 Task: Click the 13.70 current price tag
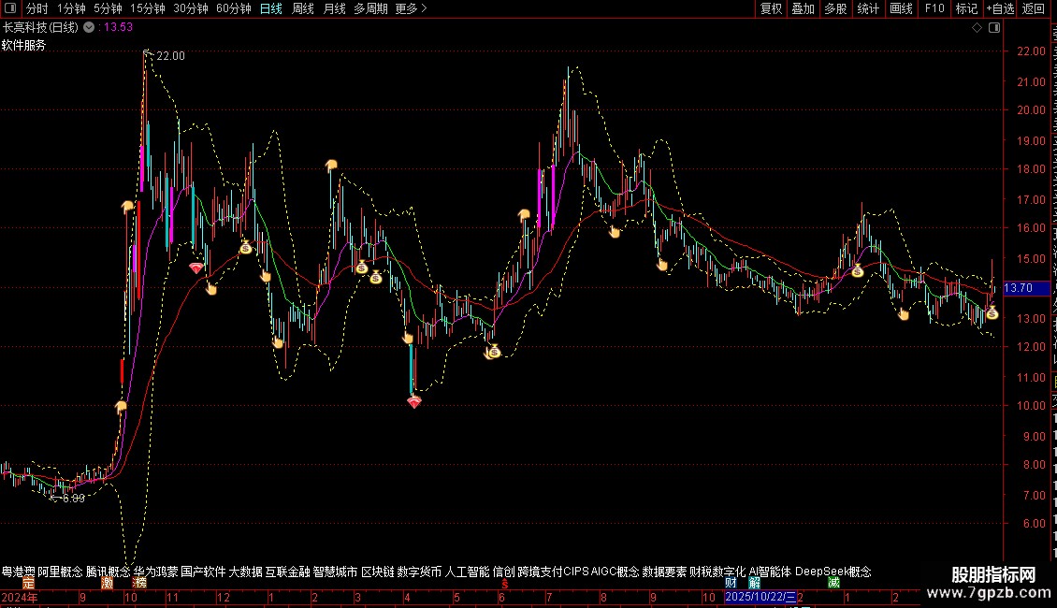pos(1026,288)
